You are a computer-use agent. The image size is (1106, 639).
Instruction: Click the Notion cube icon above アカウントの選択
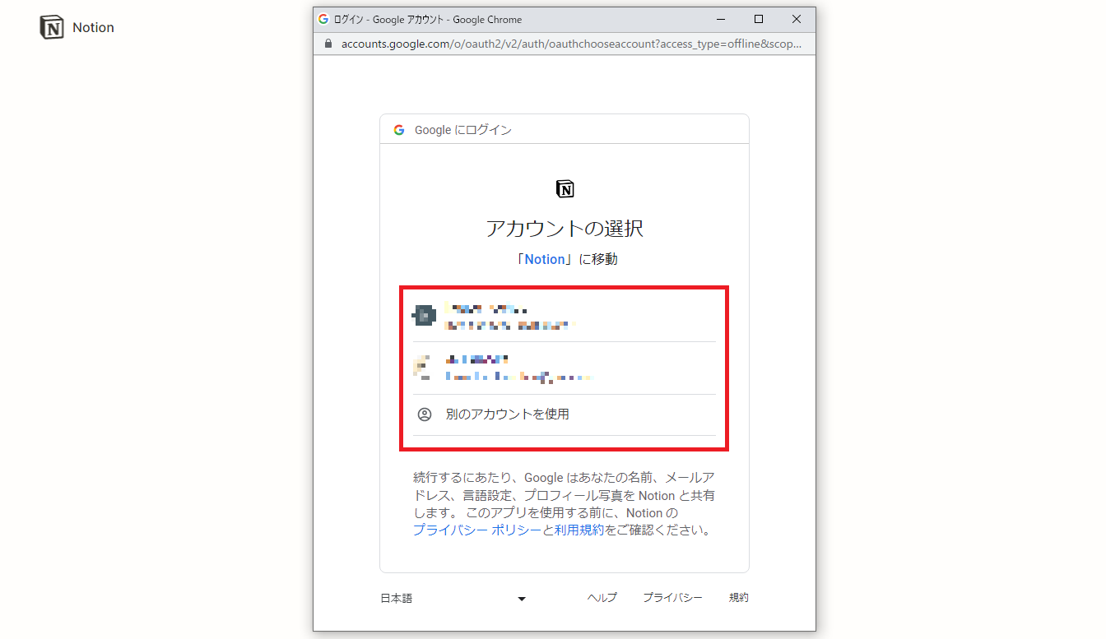coord(565,188)
